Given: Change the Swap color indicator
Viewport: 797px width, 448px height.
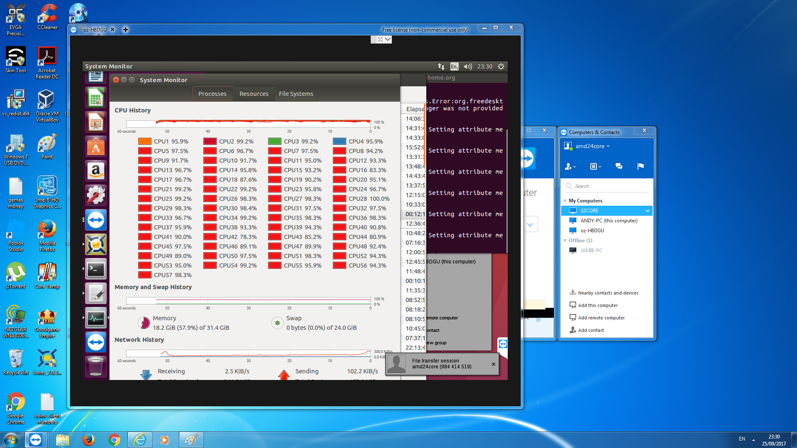Looking at the screenshot, I should (277, 323).
